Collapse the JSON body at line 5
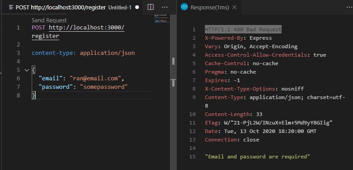The height and width of the screenshot is (170, 353). tap(27, 70)
